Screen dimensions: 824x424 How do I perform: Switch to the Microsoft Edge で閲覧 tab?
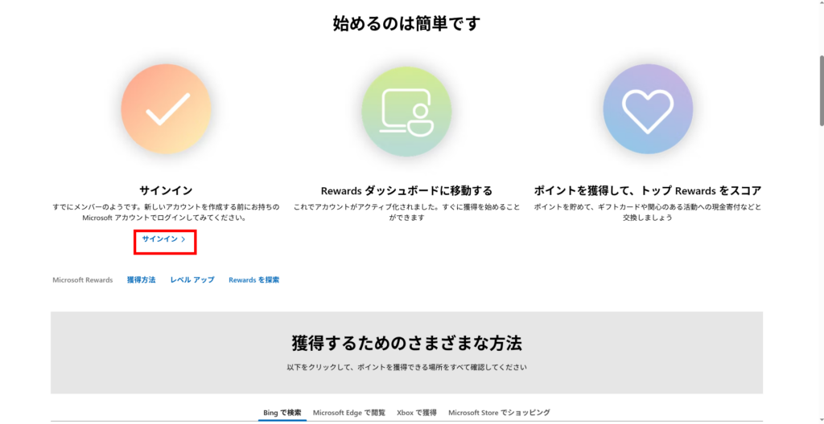(349, 413)
